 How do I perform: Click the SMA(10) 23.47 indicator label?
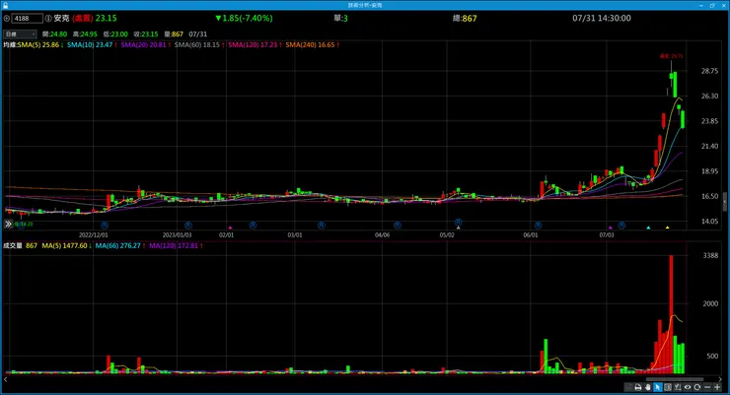tap(92, 45)
